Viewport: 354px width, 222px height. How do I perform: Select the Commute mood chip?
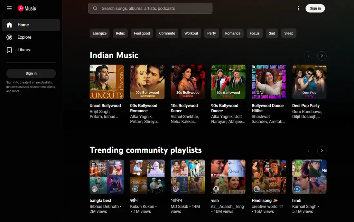(x=167, y=33)
